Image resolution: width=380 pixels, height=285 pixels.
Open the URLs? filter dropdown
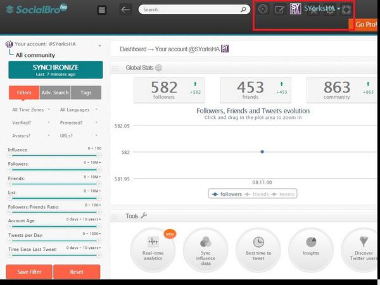pos(79,136)
